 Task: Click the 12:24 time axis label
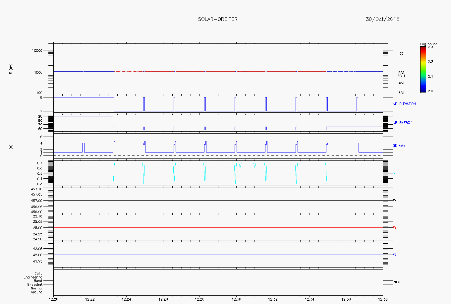(126, 299)
